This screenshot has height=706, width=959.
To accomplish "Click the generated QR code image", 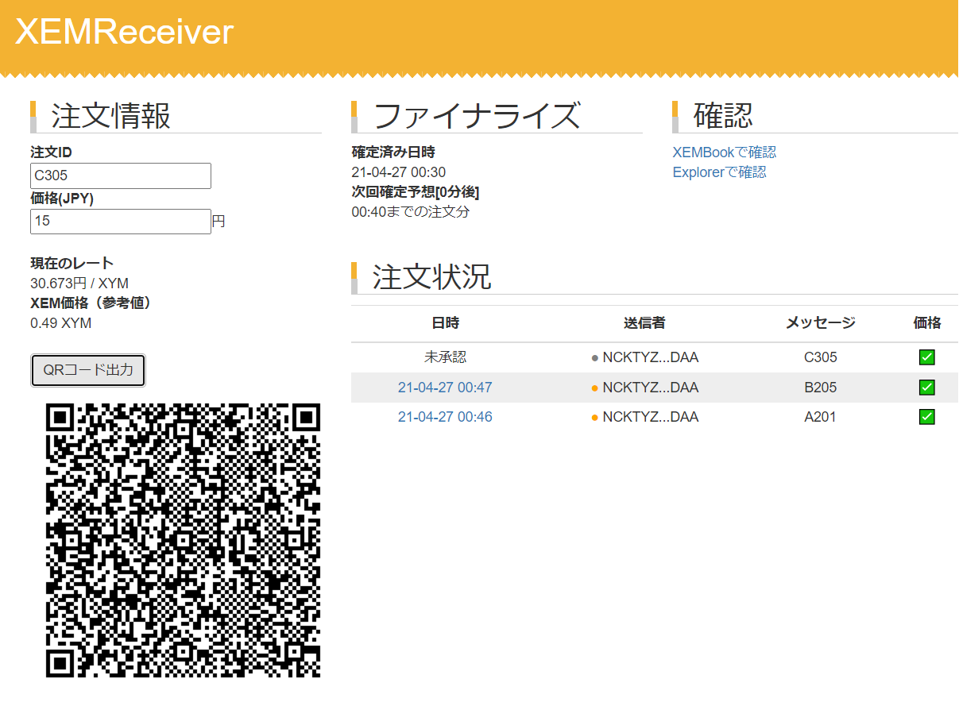I will [184, 540].
